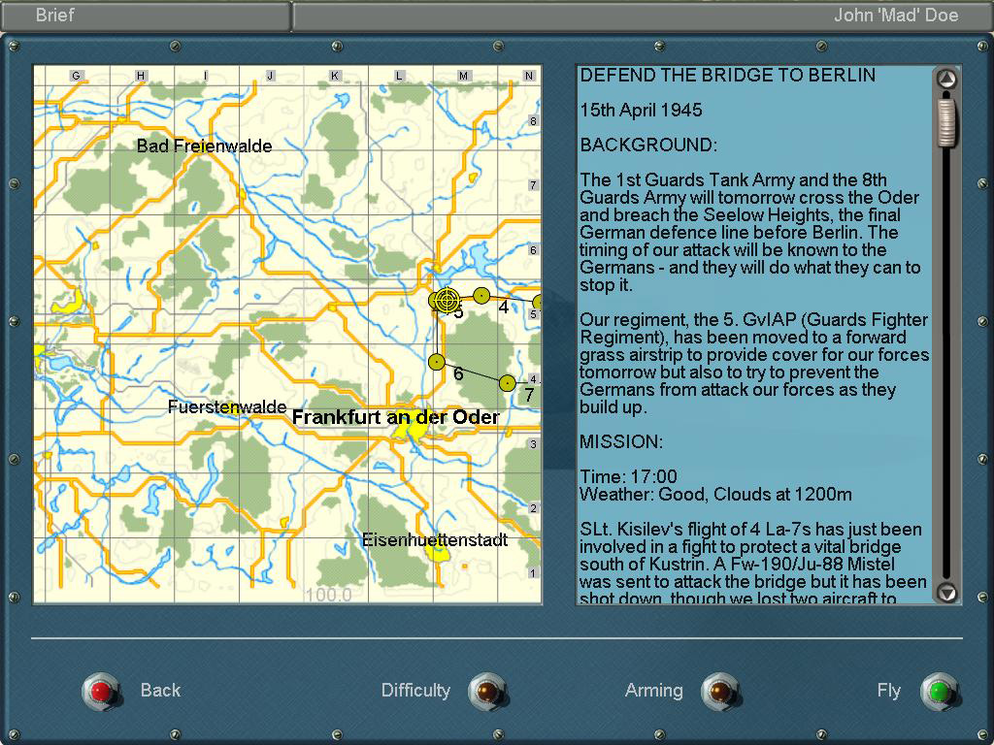Click map row label 8

pyautogui.click(x=533, y=120)
